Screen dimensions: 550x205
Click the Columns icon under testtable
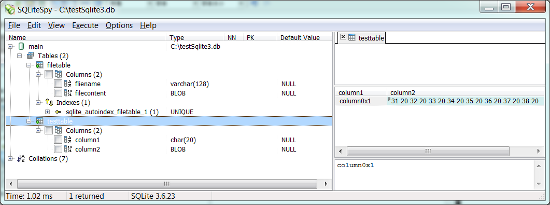click(59, 131)
